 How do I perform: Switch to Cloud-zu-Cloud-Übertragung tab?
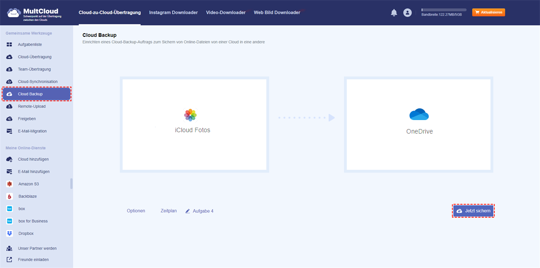coord(109,13)
